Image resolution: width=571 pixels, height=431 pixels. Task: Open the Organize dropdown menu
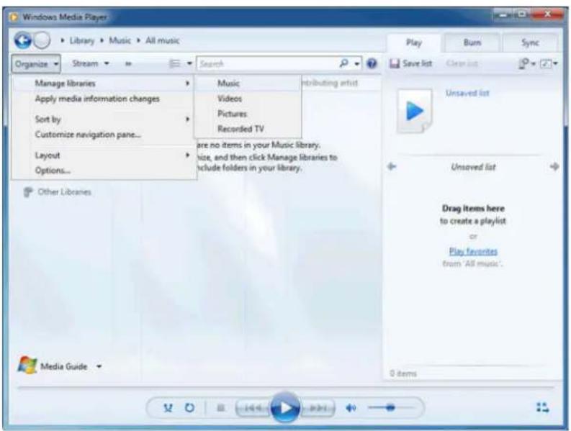click(x=36, y=64)
